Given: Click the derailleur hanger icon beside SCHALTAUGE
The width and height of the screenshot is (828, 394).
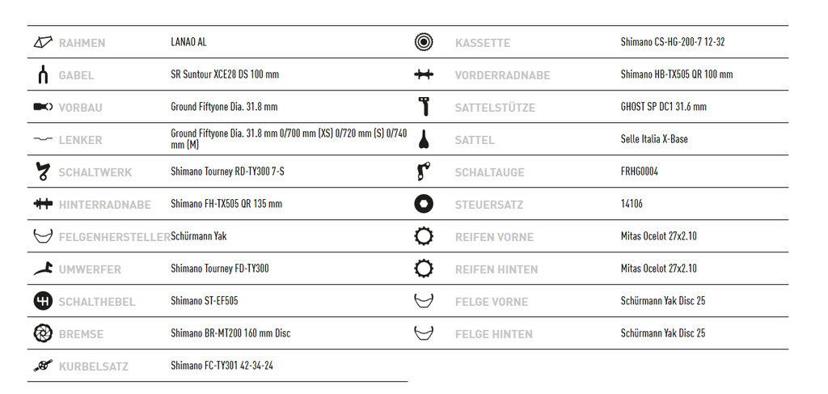Looking at the screenshot, I should [424, 172].
